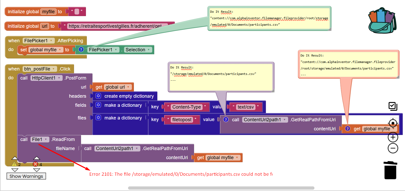Screen dimensions: 405x191
Task: Click the center-blocks target icon
Action: pyautogui.click(x=393, y=123)
